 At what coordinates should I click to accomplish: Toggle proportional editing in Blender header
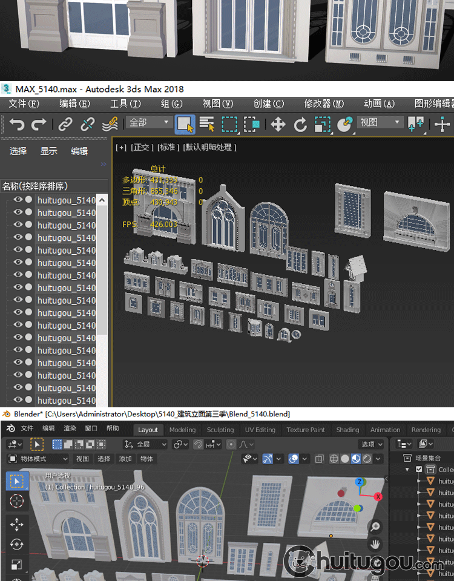[x=231, y=444]
